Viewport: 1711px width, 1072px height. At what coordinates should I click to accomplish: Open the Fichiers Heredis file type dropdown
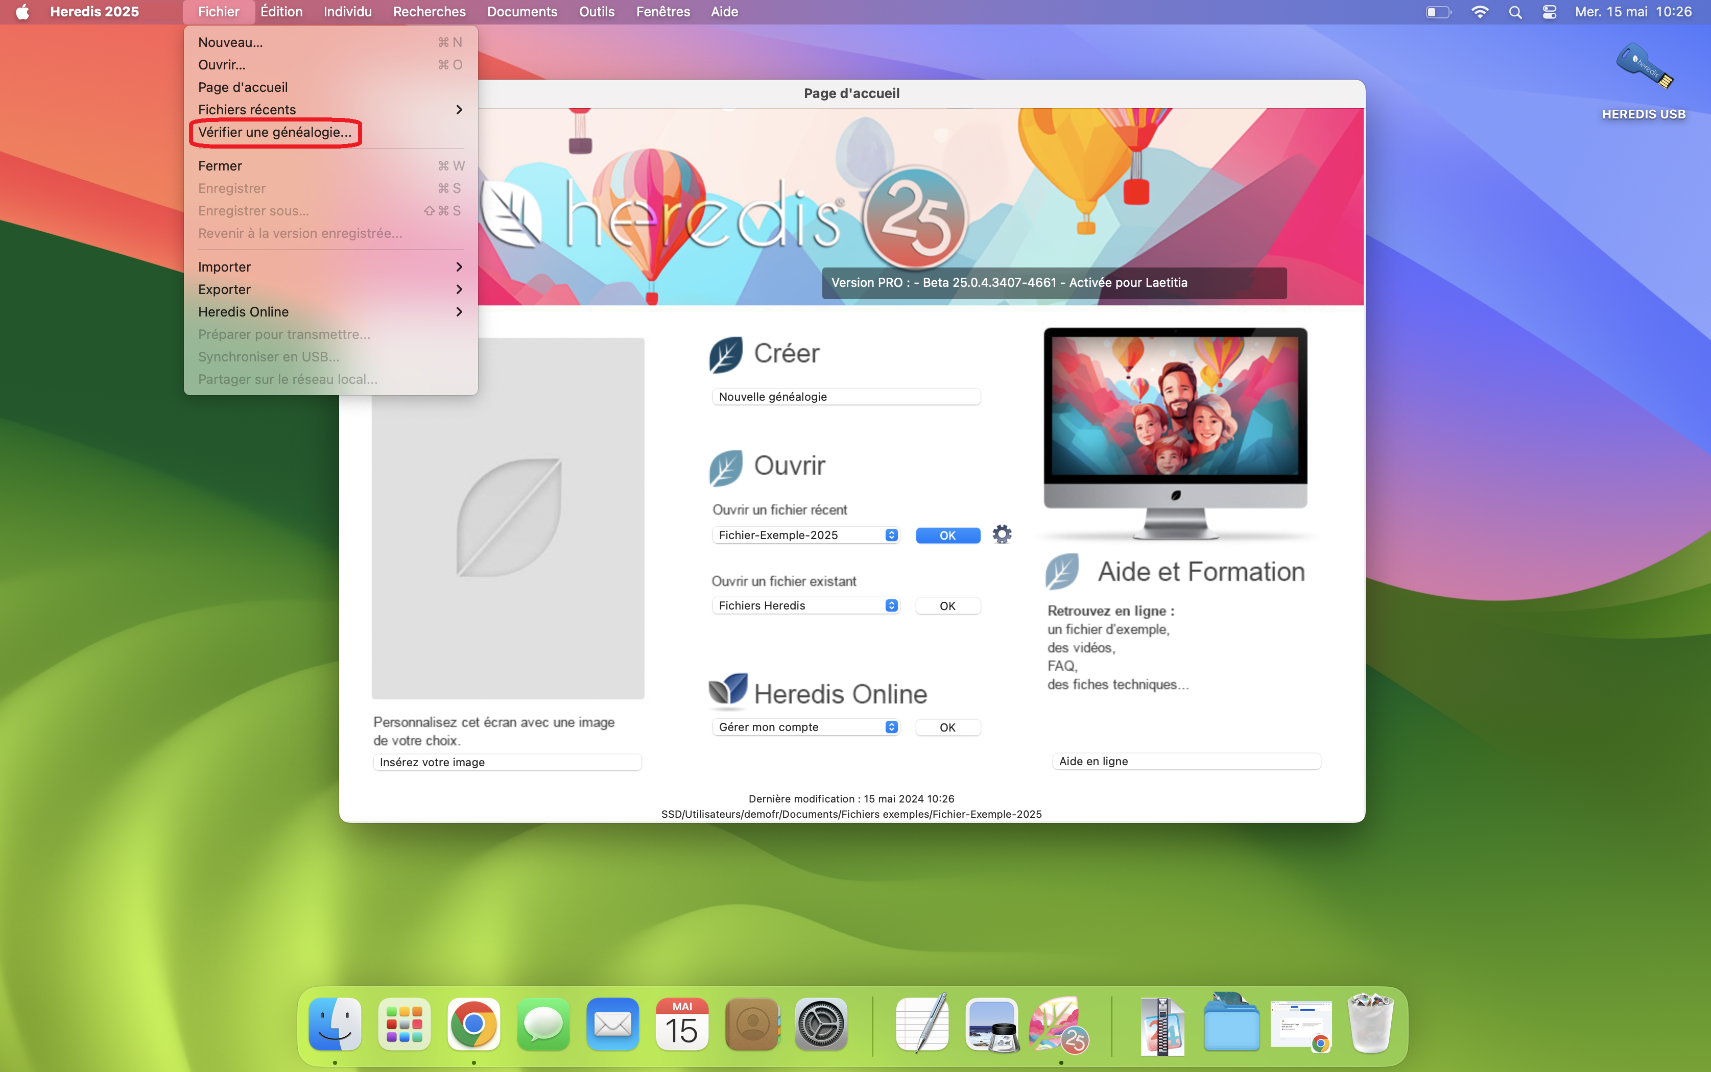coord(805,605)
